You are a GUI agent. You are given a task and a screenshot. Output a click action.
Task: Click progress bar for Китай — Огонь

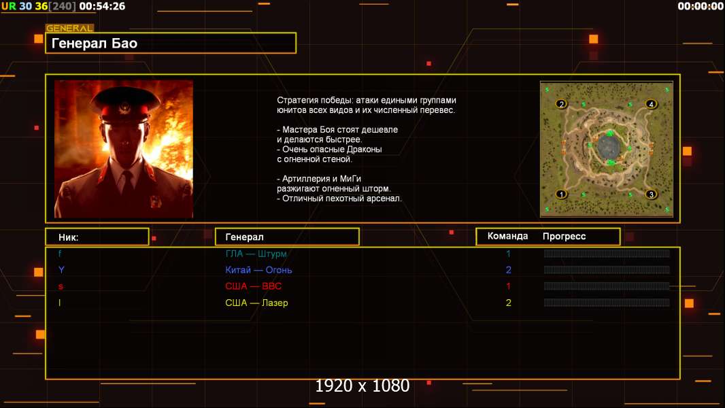(x=607, y=270)
